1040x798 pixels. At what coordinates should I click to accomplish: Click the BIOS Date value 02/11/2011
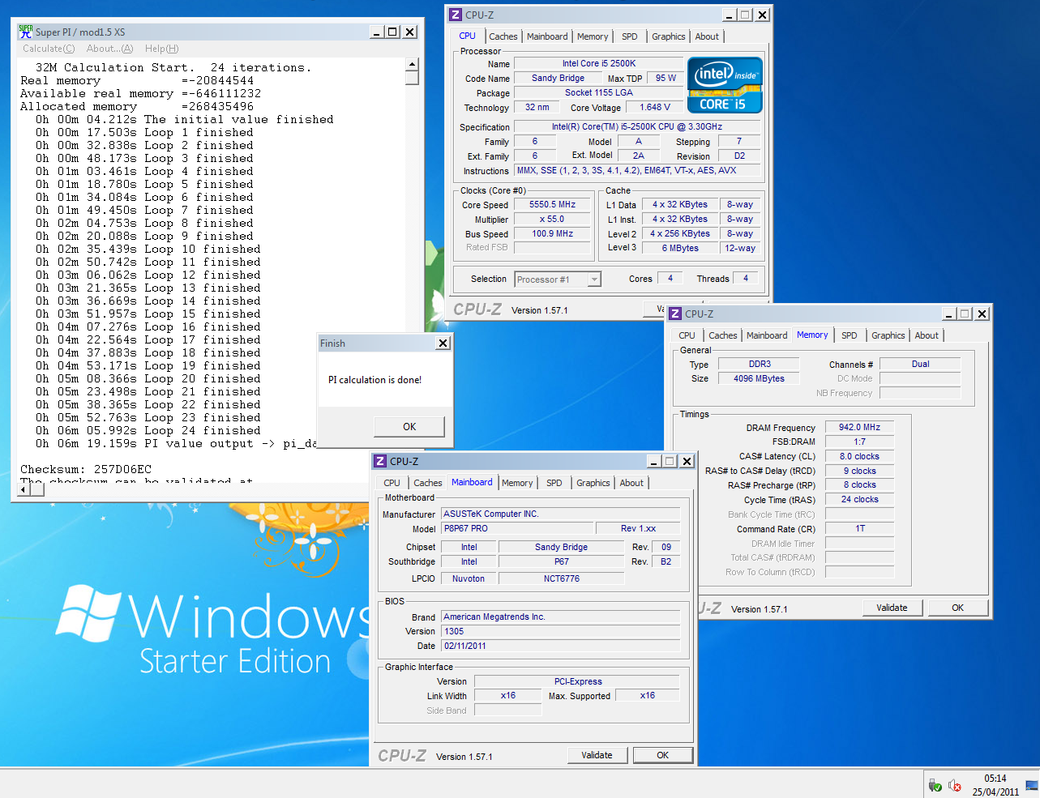[x=560, y=647]
